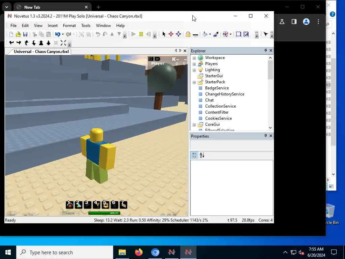Select the arrow Select tool
This screenshot has height=259, width=345.
164,34
